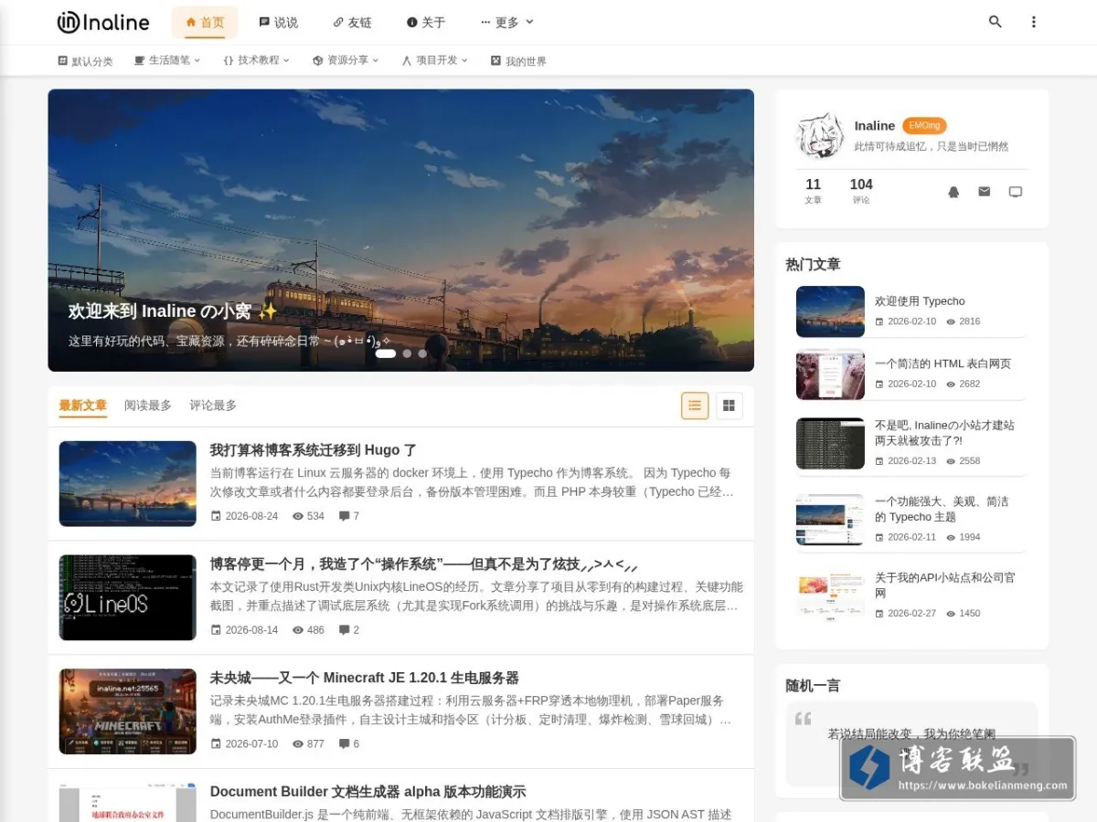This screenshot has height=822, width=1097.
Task: Click the QQ penguin icon in profile
Action: click(953, 192)
